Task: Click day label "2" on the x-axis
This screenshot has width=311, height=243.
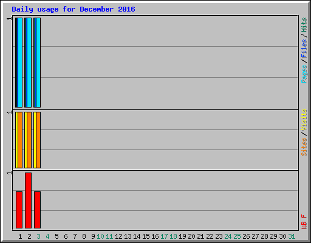Action: click(x=29, y=236)
